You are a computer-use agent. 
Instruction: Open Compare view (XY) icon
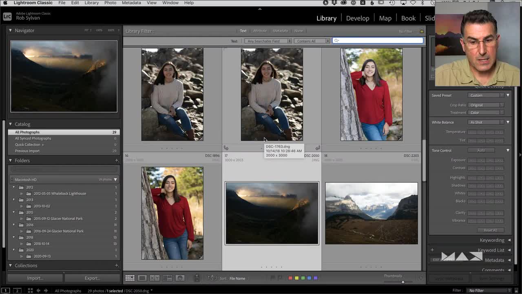155,278
